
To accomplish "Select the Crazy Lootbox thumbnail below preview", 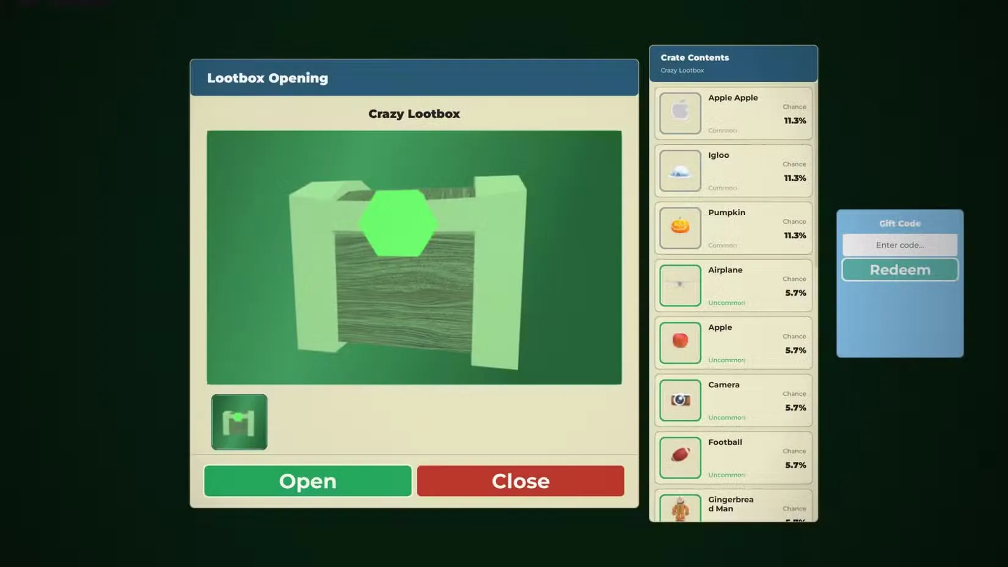I will [239, 422].
